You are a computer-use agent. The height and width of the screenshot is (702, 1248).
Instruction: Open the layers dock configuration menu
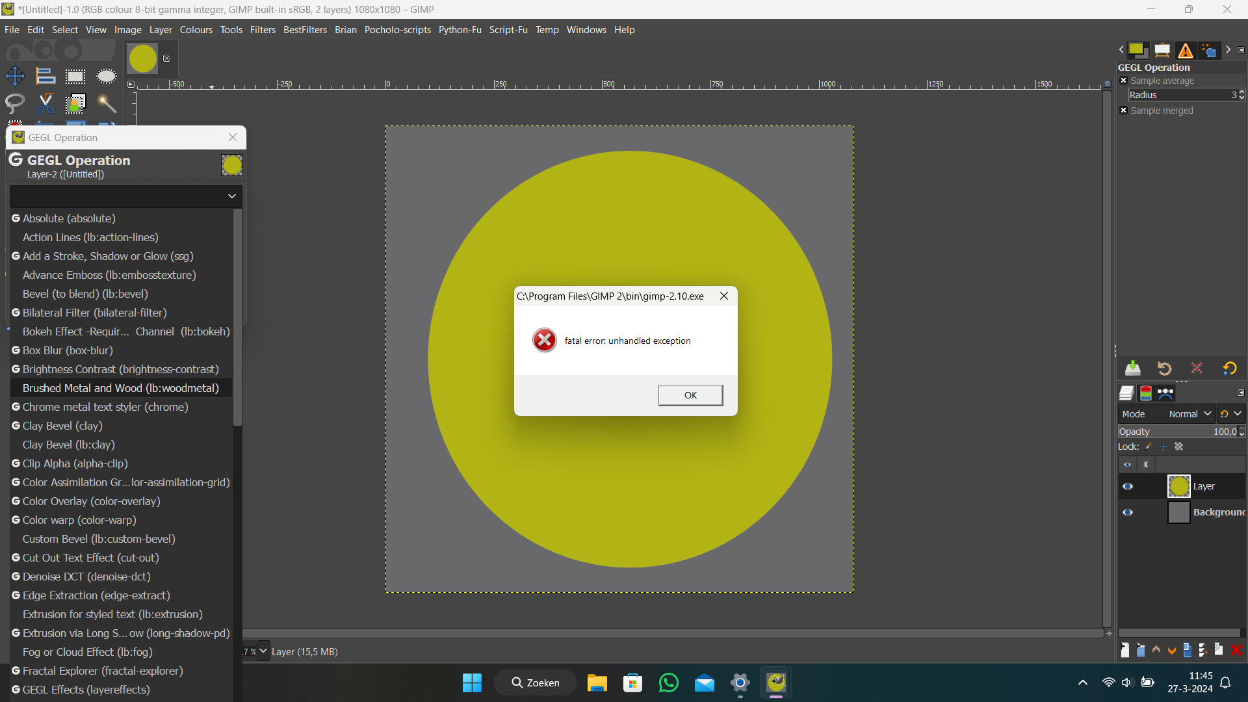pos(1240,393)
